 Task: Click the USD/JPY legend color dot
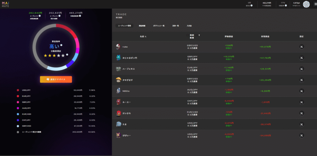(x=18, y=90)
